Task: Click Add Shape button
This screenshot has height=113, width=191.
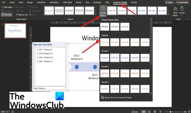Action: 7,7
